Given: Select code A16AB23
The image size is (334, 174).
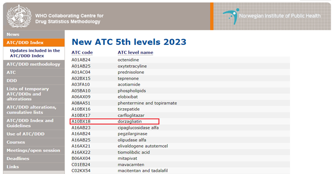Looking at the screenshot, I should [81, 128].
